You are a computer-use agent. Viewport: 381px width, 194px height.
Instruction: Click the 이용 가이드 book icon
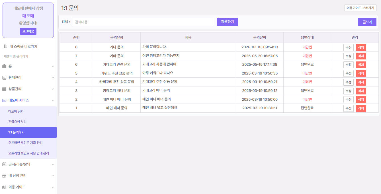pyautogui.click(x=4, y=187)
